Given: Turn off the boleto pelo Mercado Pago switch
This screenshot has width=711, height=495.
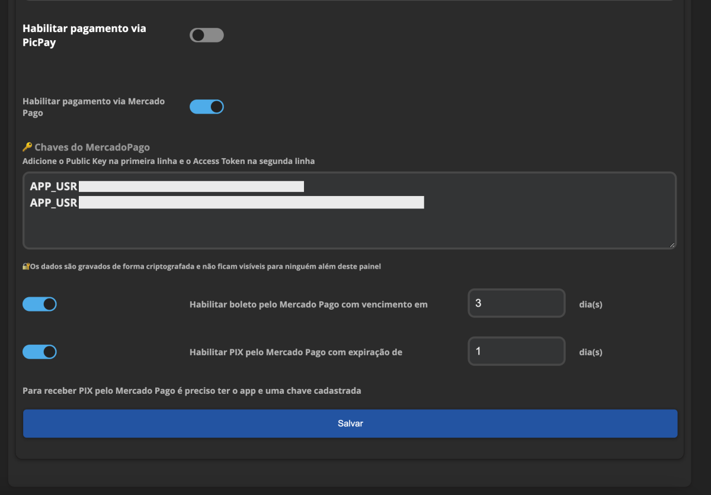Looking at the screenshot, I should click(40, 304).
